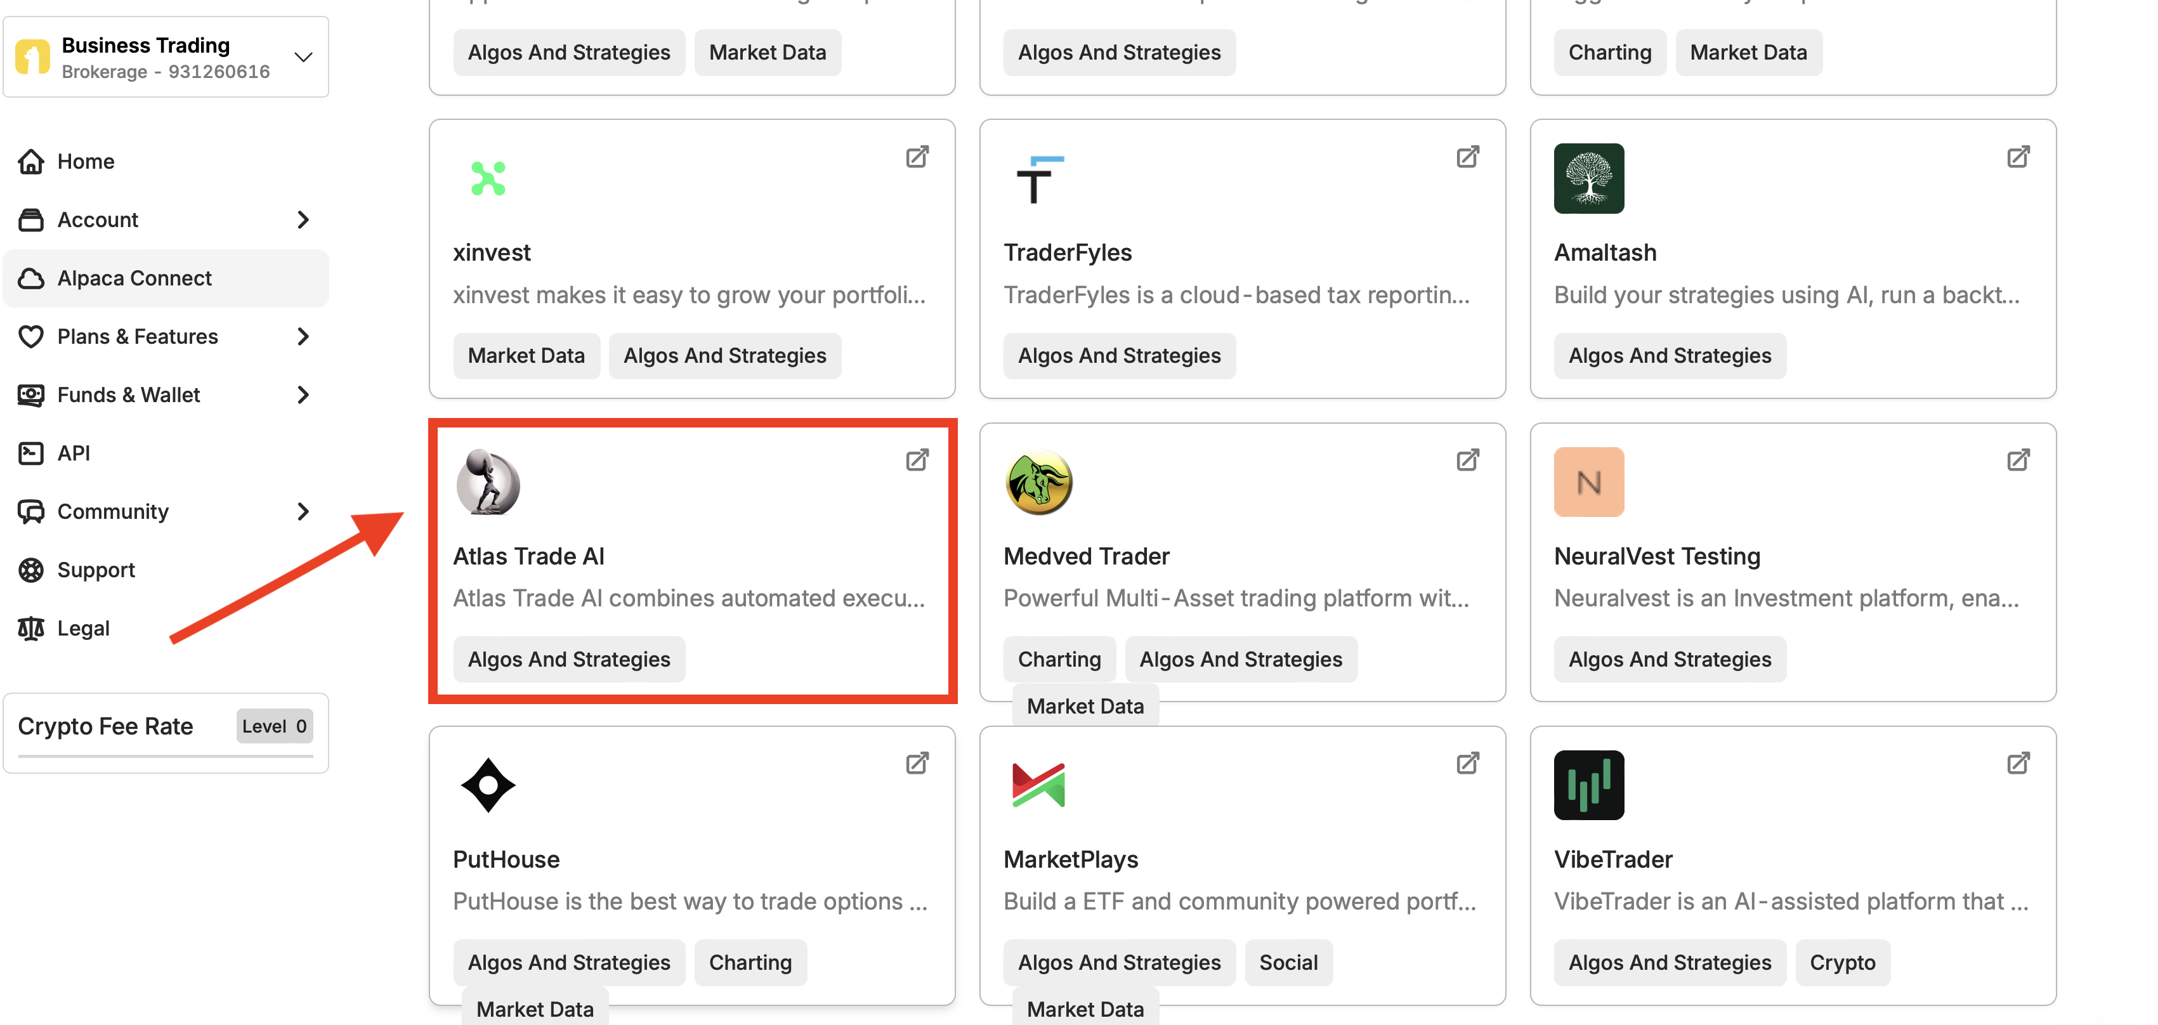This screenshot has height=1025, width=2158.
Task: Expand the Account submenu chevron
Action: point(303,219)
